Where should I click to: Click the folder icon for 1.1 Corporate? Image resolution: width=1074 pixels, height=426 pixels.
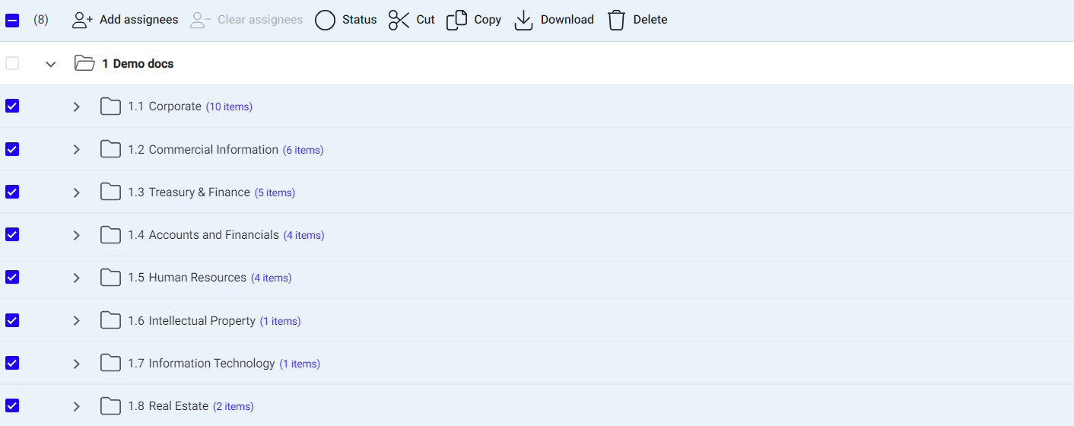110,106
